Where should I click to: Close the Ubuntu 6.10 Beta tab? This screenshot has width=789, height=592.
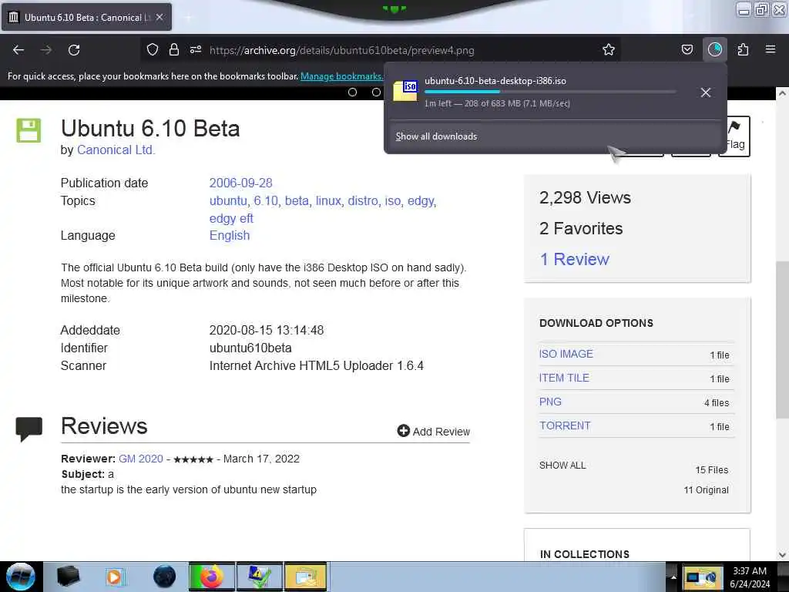pos(159,17)
